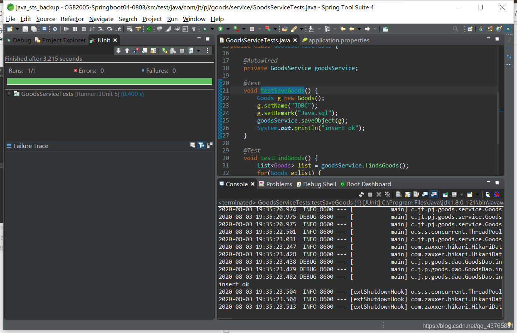The width and height of the screenshot is (517, 333).
Task: Click the Suspend (pause) toolbar icon
Action: 75,29
